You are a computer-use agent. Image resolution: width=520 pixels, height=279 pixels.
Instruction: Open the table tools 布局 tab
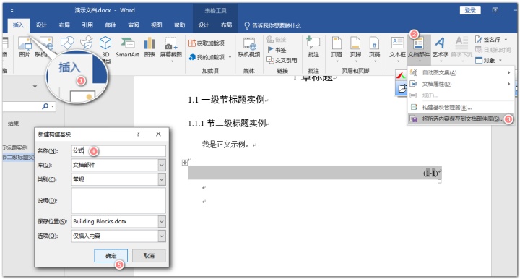[227, 25]
